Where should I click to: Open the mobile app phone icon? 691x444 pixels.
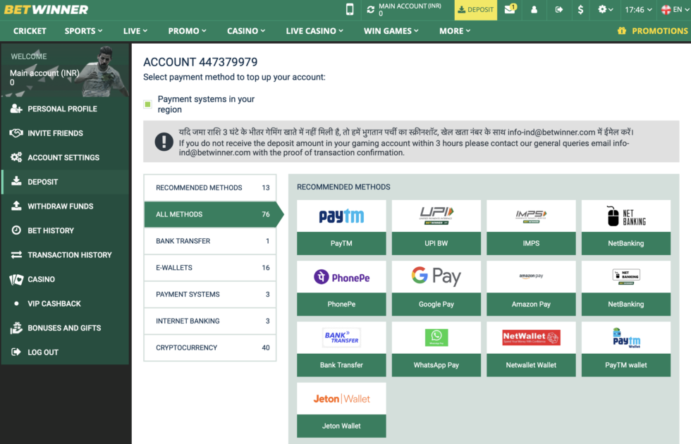[350, 9]
